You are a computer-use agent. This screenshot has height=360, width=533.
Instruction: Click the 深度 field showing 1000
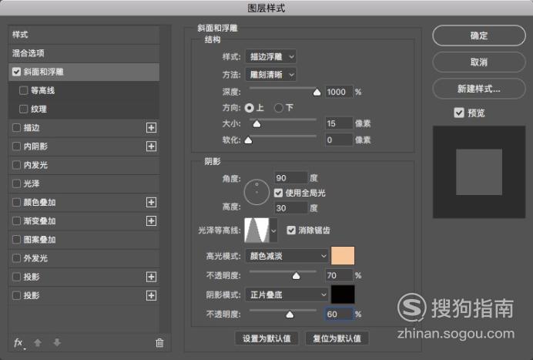[339, 92]
